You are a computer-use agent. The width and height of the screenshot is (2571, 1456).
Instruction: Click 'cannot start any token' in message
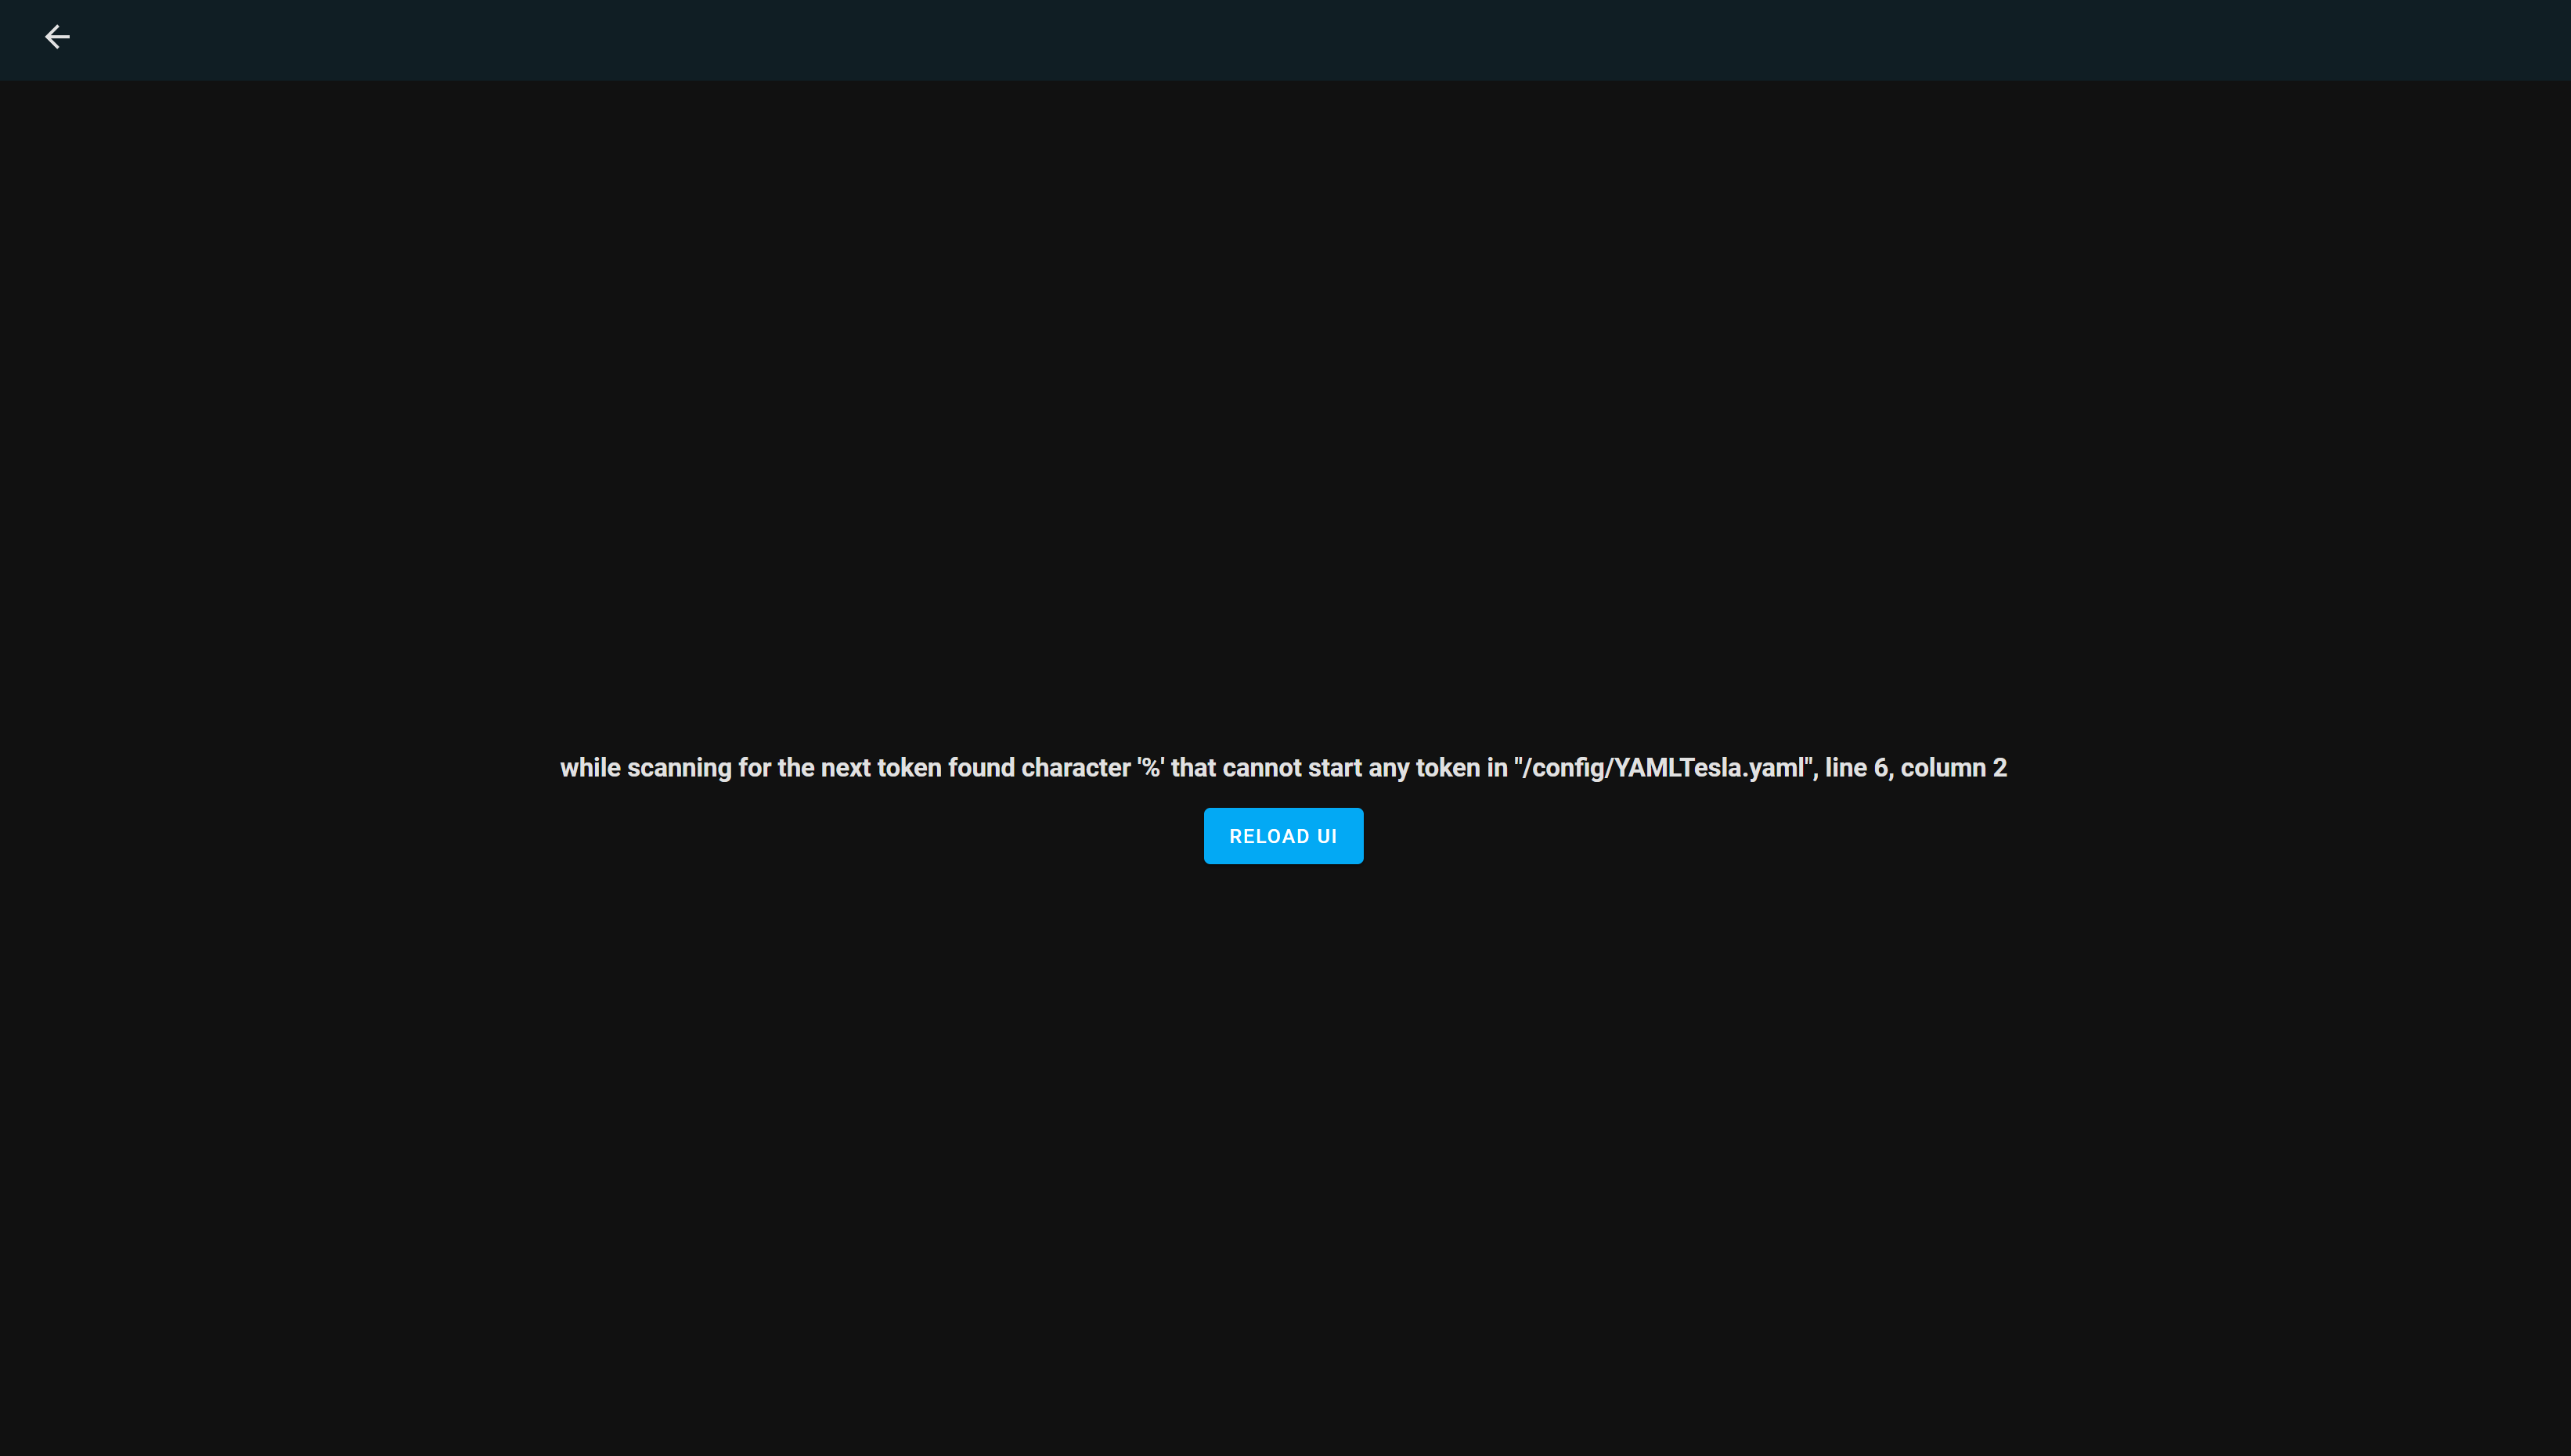(x=1350, y=768)
